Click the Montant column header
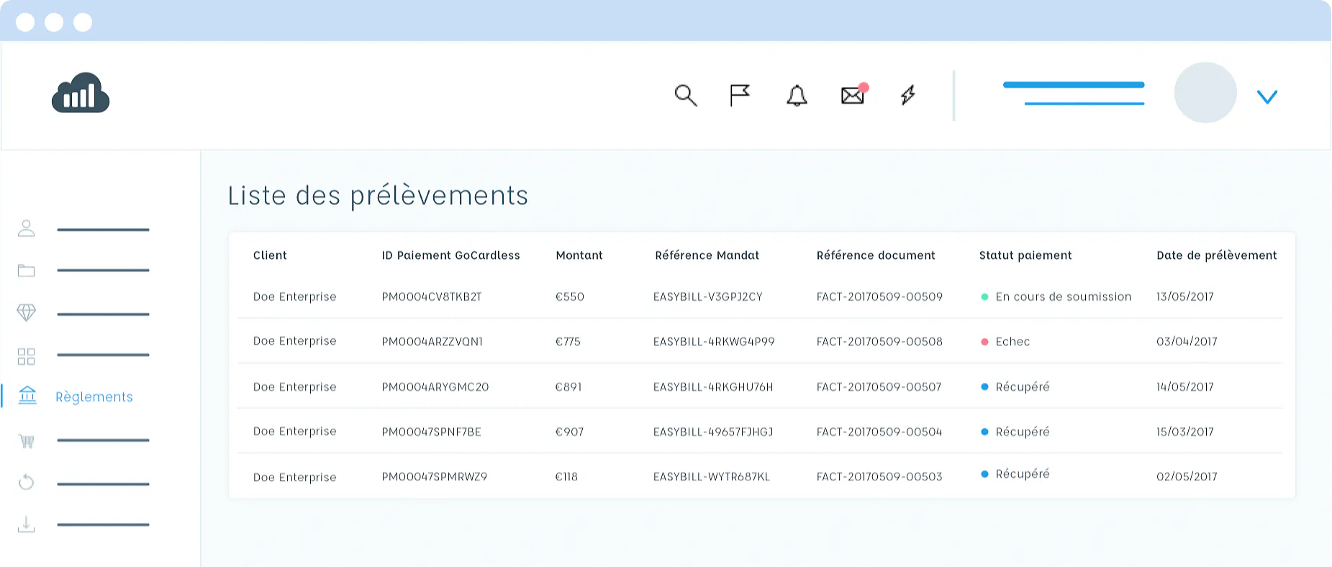 click(579, 255)
